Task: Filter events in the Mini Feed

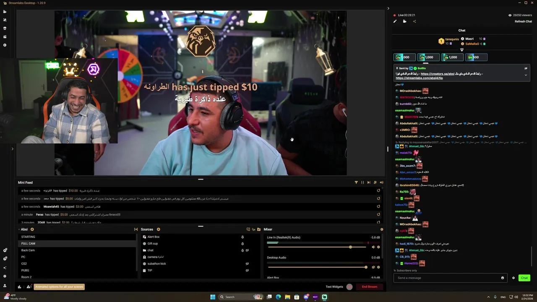Action: click(356, 182)
